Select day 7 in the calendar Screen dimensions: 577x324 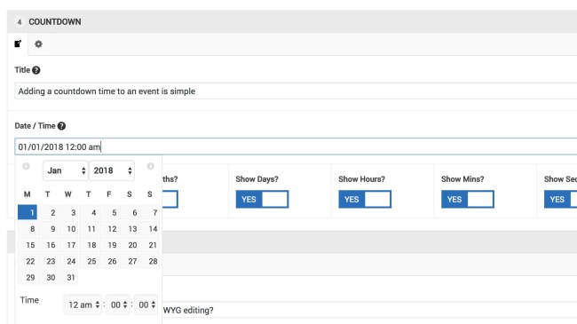point(151,212)
